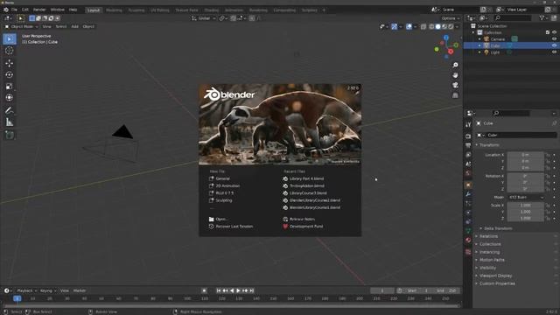Open the Object properties tab icon
This screenshot has height=315, width=560.
point(468,185)
